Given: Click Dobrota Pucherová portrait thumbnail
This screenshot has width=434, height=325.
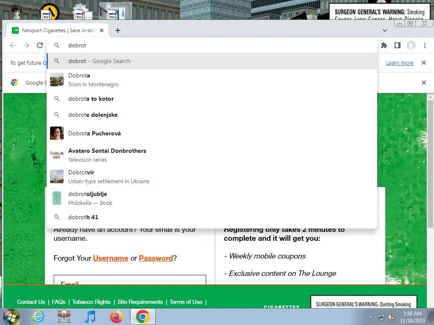Looking at the screenshot, I should [x=57, y=133].
